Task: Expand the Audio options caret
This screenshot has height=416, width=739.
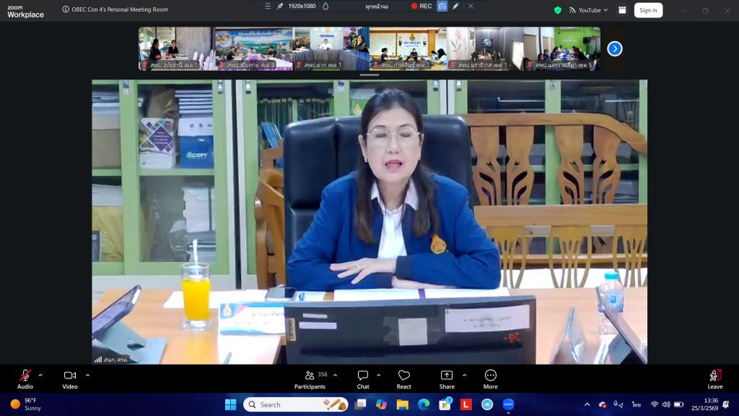Action: click(x=40, y=375)
